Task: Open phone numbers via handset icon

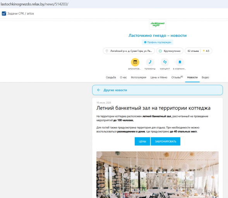Action: point(150,62)
